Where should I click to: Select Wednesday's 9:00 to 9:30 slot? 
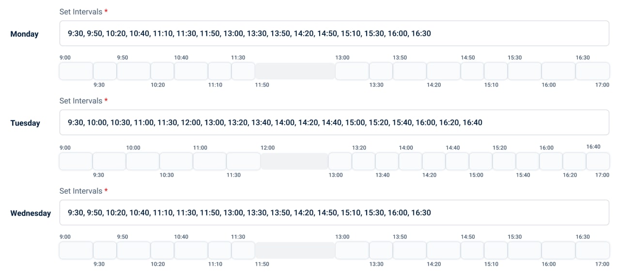(76, 251)
